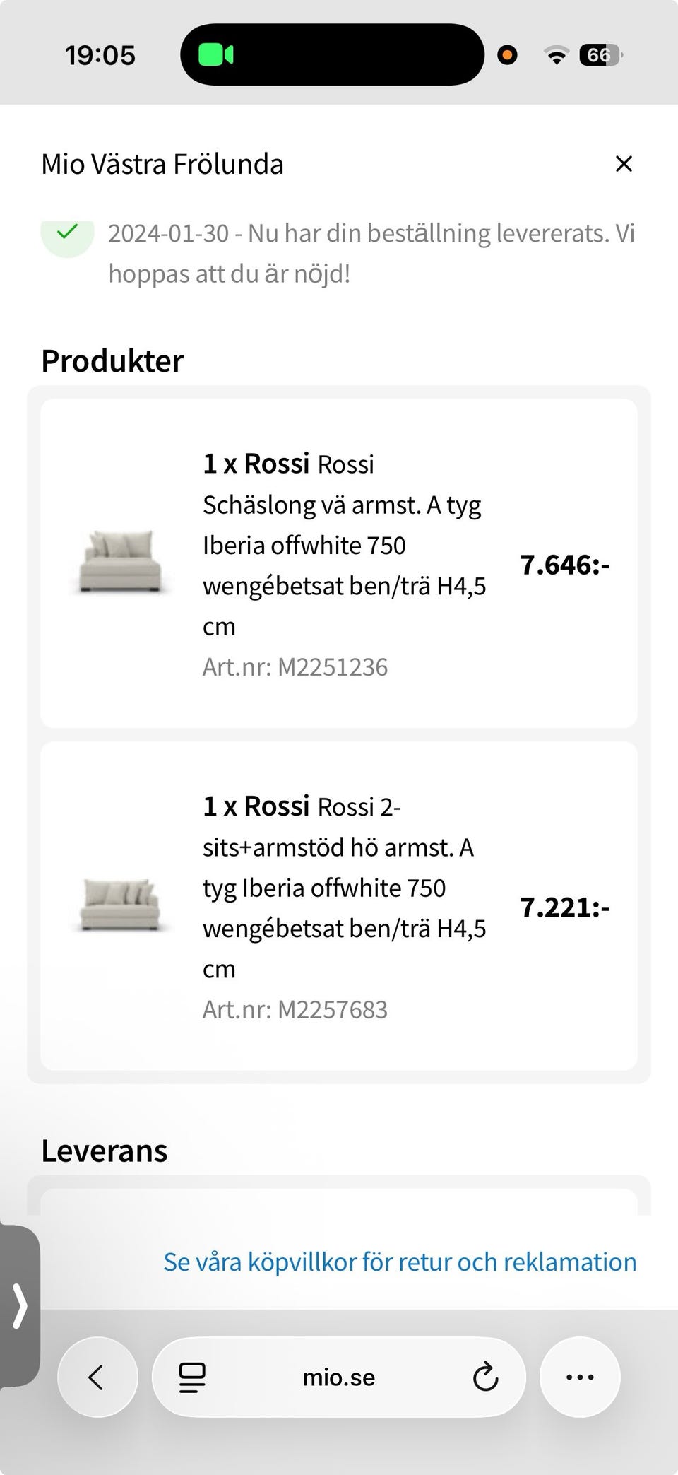Reload the mio.se page
This screenshot has width=678, height=1475.
click(484, 1376)
